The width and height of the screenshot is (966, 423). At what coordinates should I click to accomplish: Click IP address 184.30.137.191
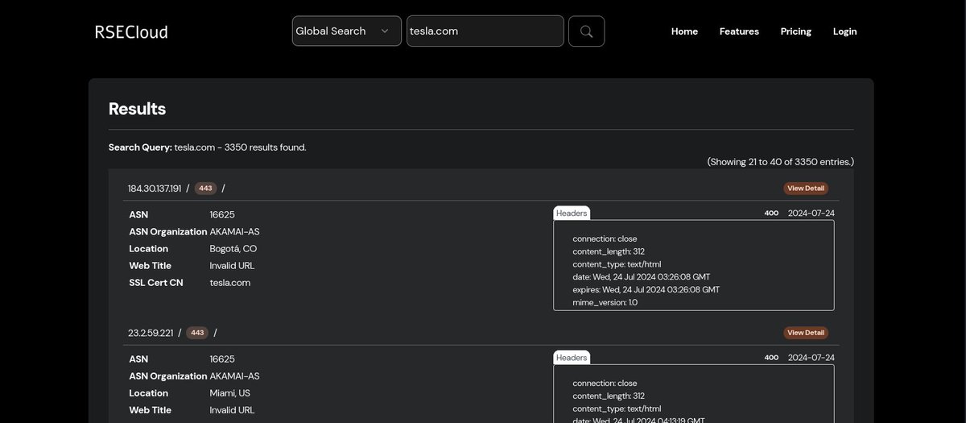(x=155, y=189)
